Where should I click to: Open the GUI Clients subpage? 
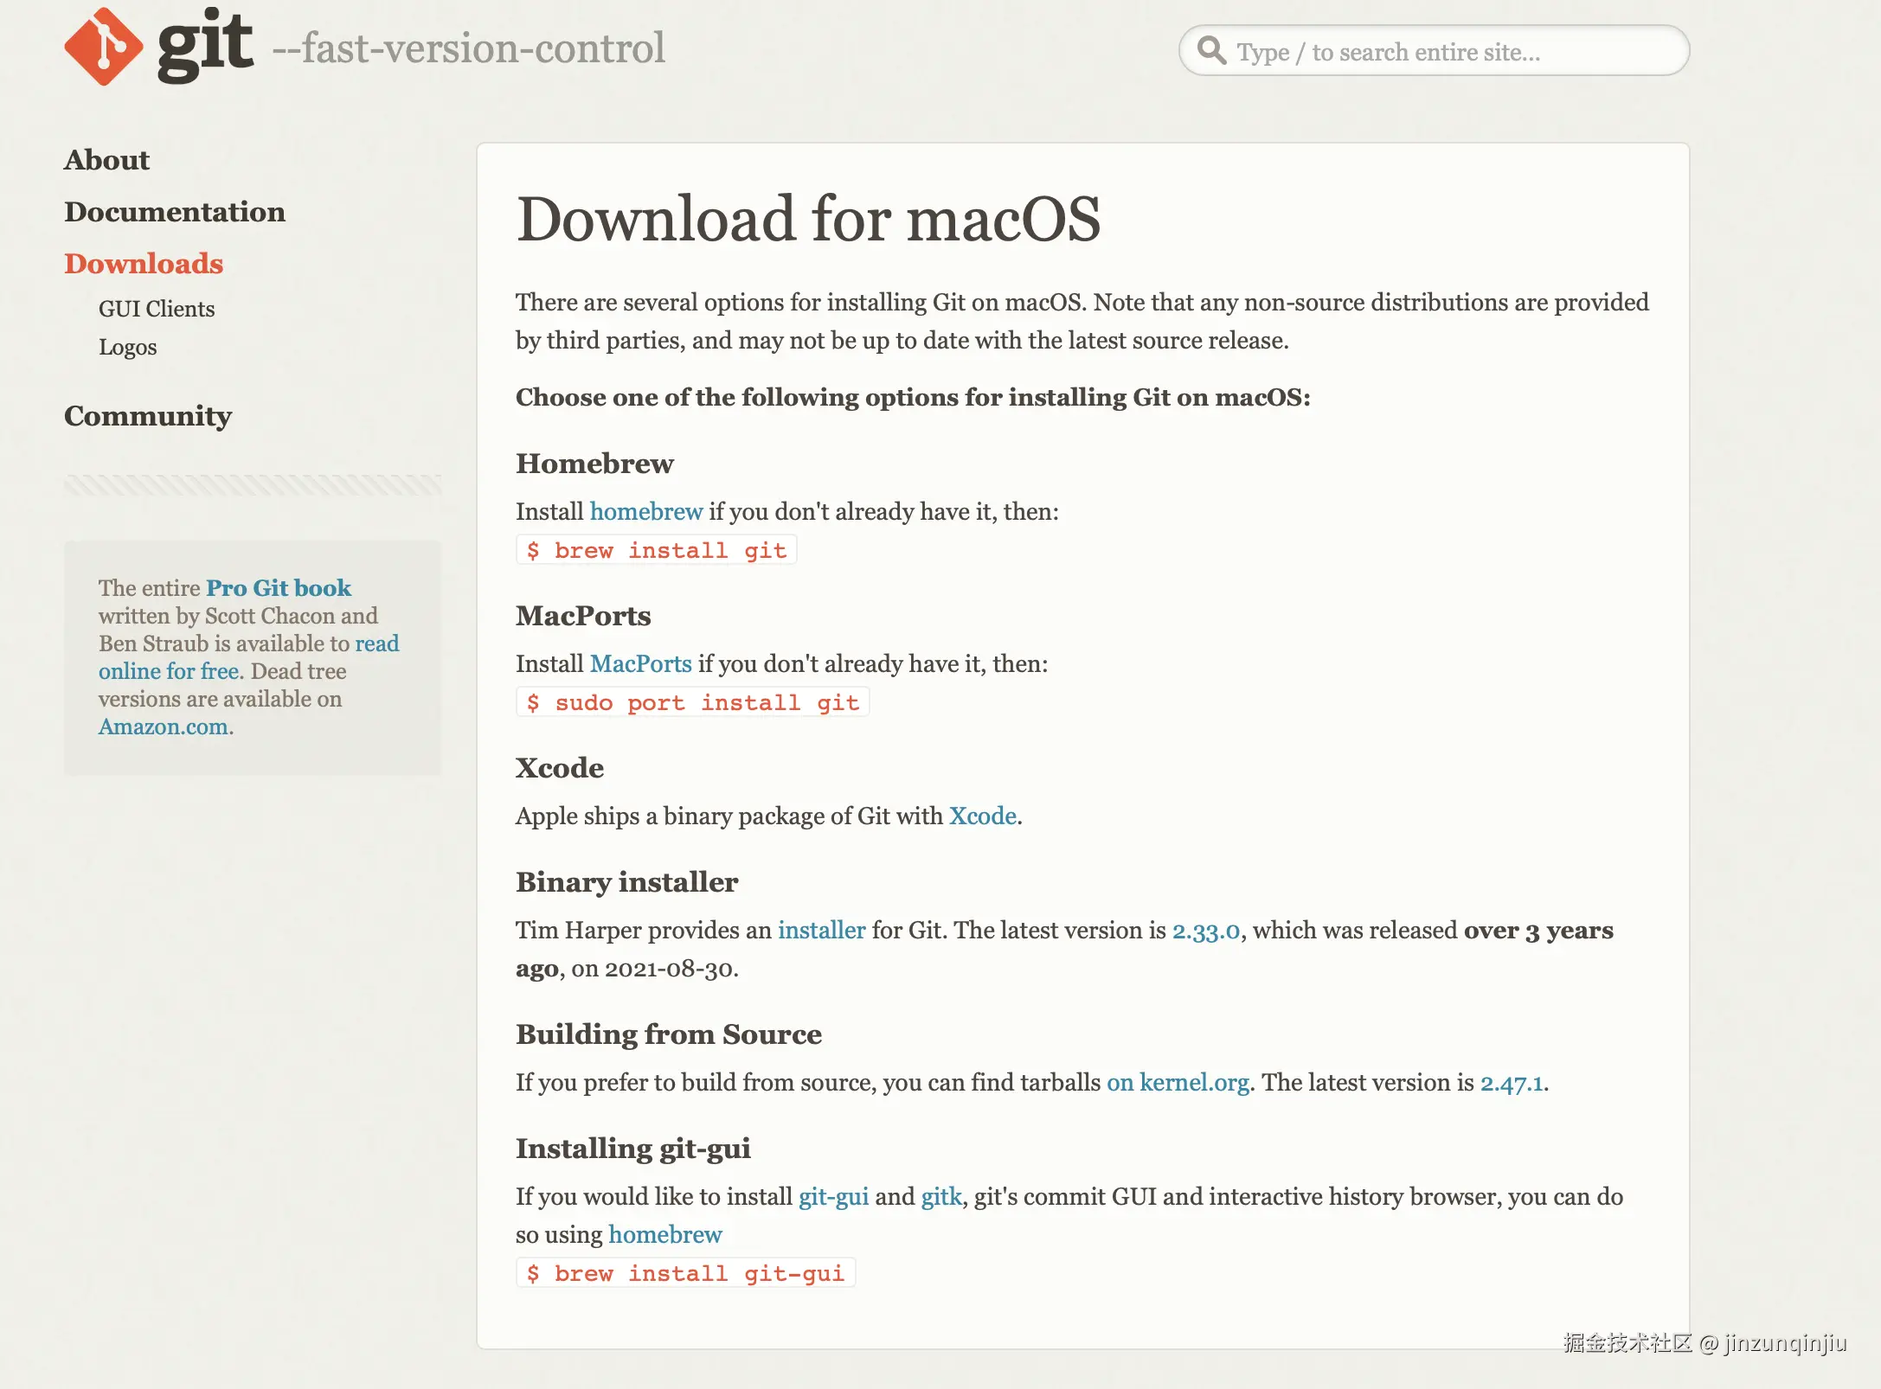tap(157, 309)
